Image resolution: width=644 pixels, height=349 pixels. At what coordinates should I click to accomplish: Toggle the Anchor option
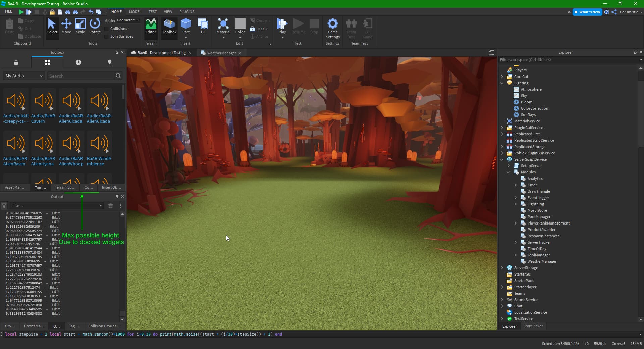tap(260, 36)
